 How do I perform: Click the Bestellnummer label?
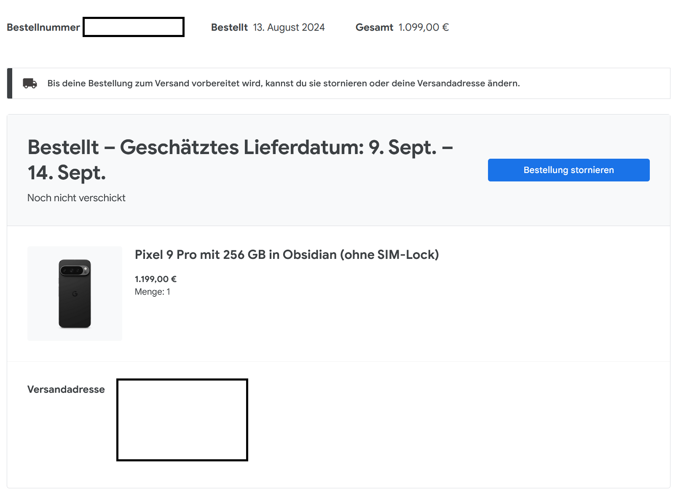(x=43, y=27)
